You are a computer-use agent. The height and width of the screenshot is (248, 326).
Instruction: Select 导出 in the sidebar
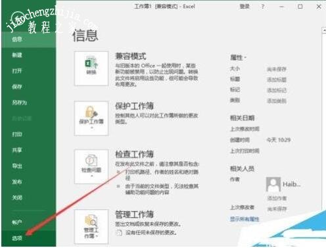[17, 166]
